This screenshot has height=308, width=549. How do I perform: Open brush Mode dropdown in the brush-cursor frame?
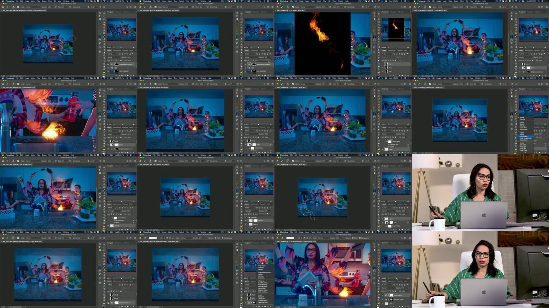point(33,7)
